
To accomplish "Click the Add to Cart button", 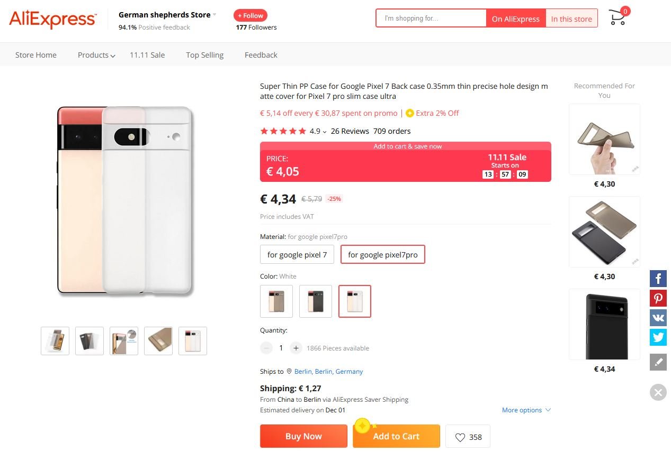I will [x=396, y=436].
